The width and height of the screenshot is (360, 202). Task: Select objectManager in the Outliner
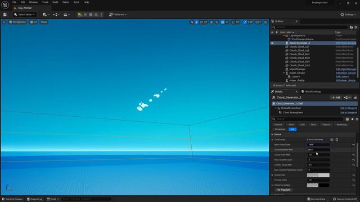[x=298, y=69]
